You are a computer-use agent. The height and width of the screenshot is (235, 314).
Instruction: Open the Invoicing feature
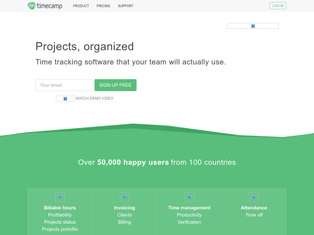124,208
